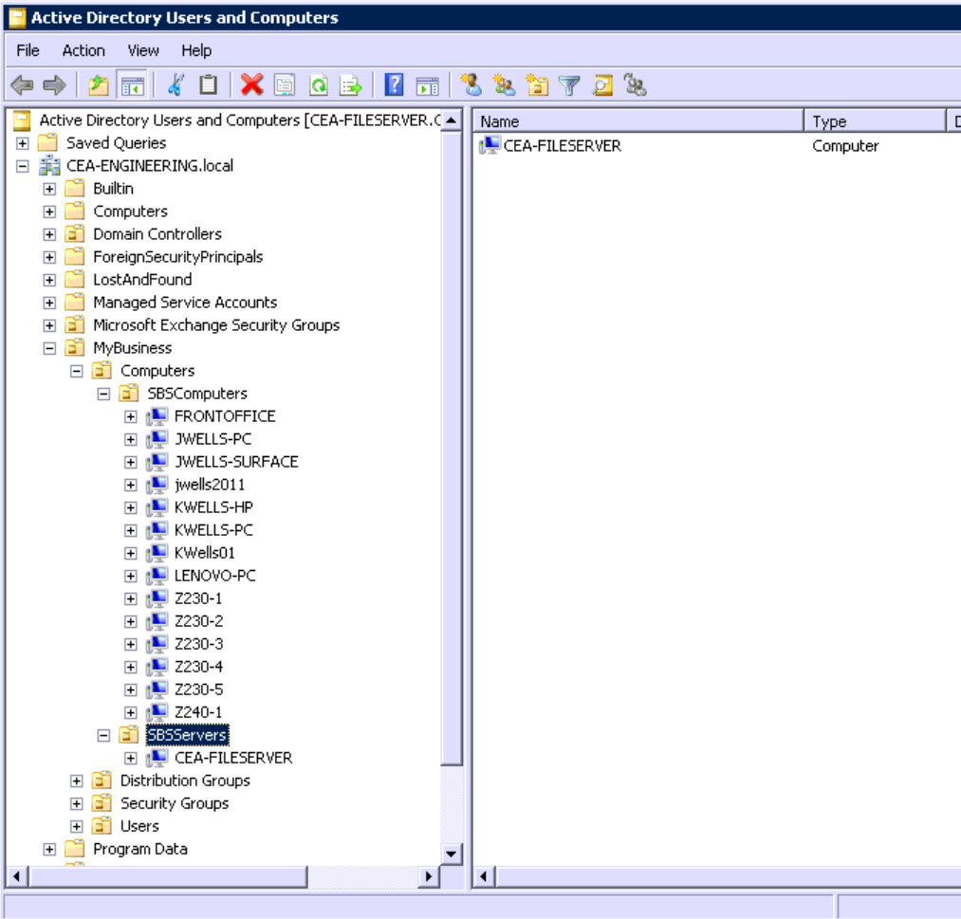Open filter options funnel icon
This screenshot has width=961, height=919.
(x=569, y=85)
